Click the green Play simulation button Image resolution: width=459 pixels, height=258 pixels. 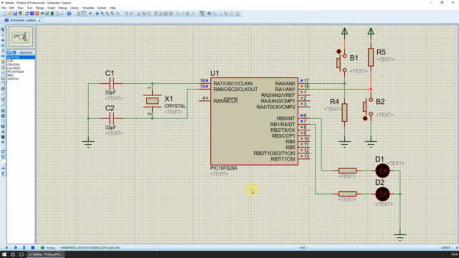click(6, 248)
